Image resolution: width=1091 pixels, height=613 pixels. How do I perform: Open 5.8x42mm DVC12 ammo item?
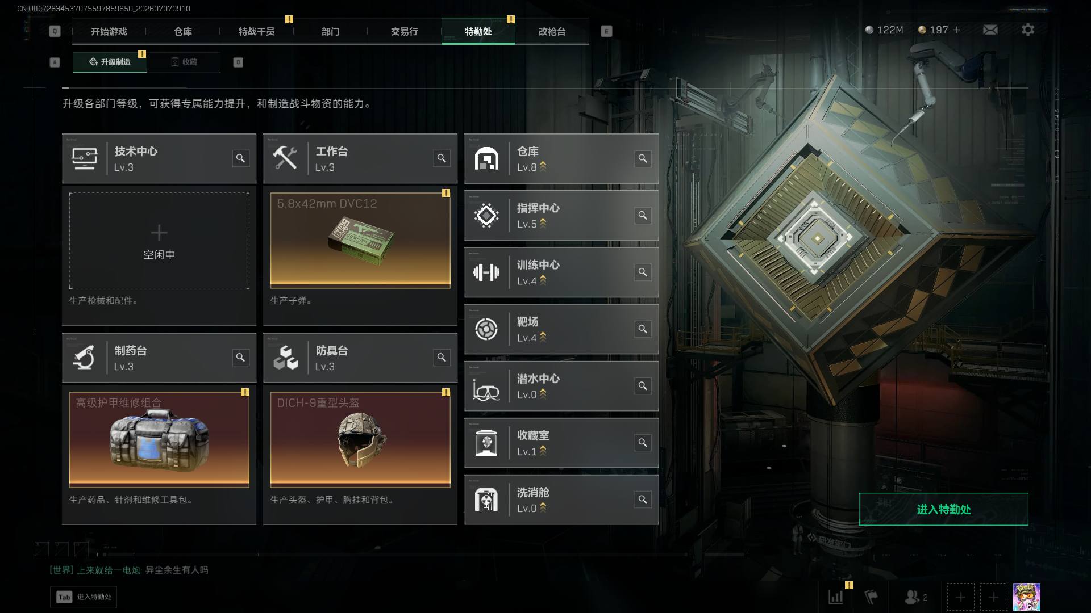pos(360,241)
